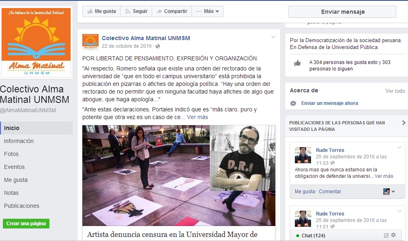Open the Información sidebar tab
Screen dimensions: 408x241
pos(19,141)
